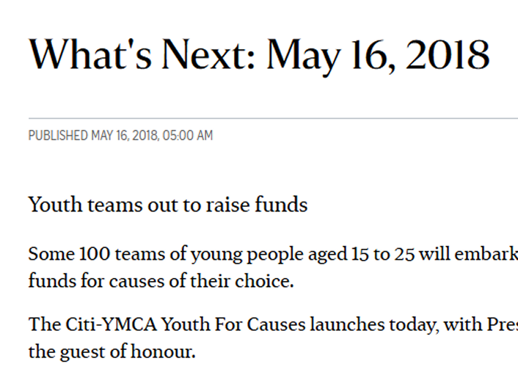Image resolution: width=518 pixels, height=386 pixels.
Task: Click the word "Some" starting the first paragraph
Action: pos(51,254)
